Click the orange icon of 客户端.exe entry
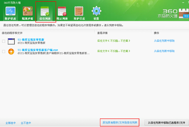This screenshot has height=127, width=189. [11, 52]
